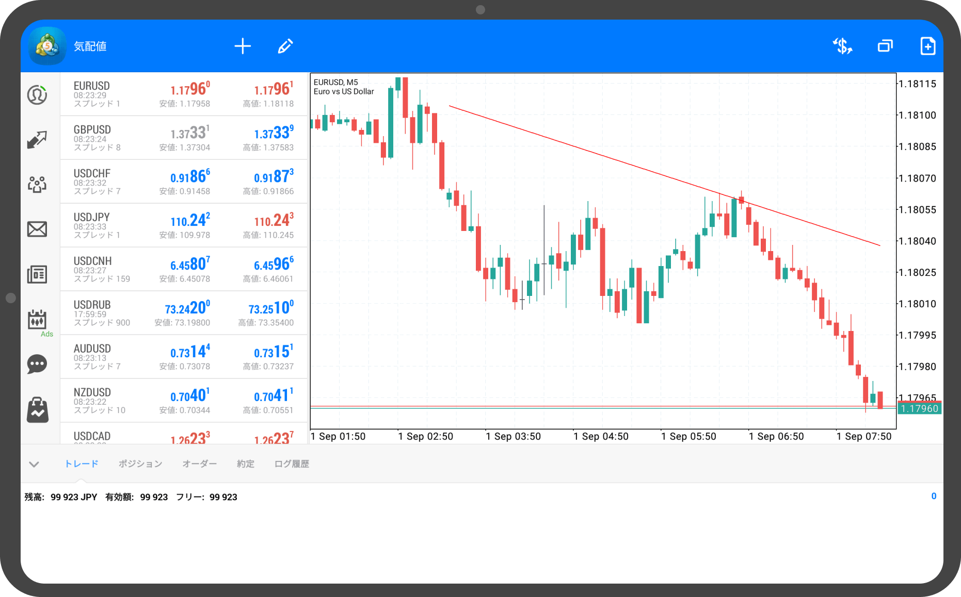Open the ログ履歴 tab
Viewport: 961px width, 597px height.
pos(292,464)
